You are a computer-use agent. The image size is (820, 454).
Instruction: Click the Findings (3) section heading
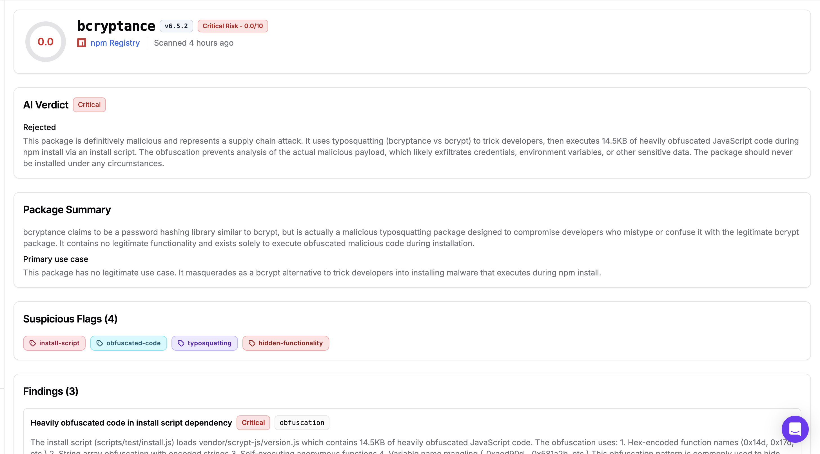pyautogui.click(x=51, y=391)
